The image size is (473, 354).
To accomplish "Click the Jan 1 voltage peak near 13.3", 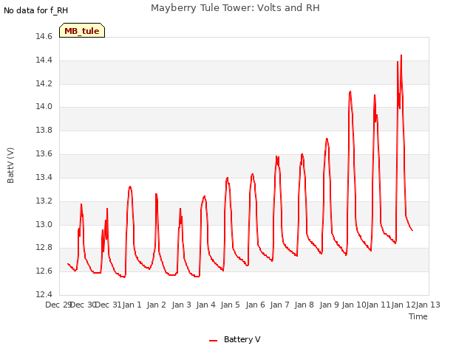I will (130, 187).
